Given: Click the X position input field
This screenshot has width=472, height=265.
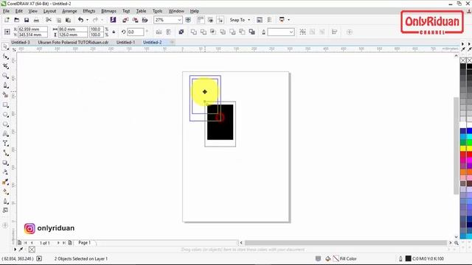Looking at the screenshot, I should pyautogui.click(x=32, y=29).
